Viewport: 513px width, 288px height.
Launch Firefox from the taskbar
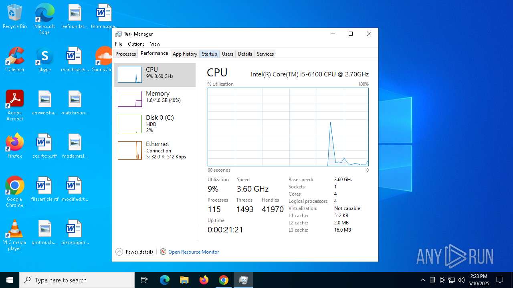pos(204,280)
